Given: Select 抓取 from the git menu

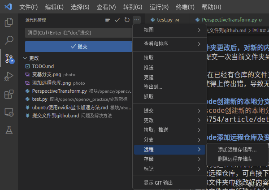Looking at the screenshot, I should click(169, 97).
